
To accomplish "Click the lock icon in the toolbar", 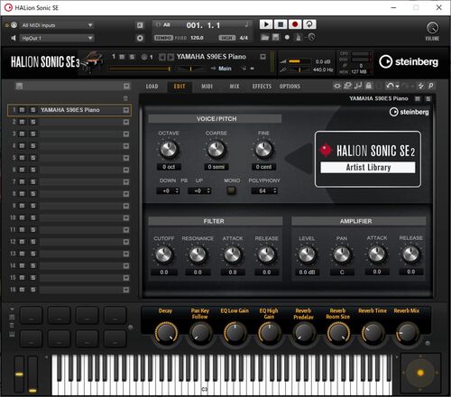I will click(x=368, y=86).
